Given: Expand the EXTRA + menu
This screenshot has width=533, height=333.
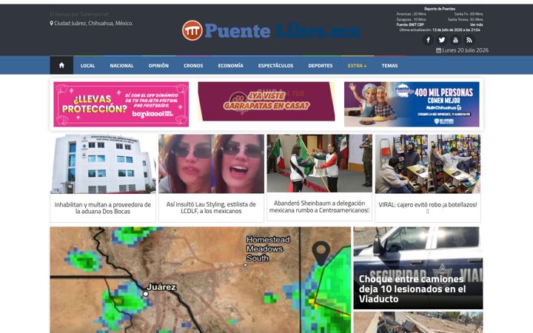Looking at the screenshot, I should 357,66.
